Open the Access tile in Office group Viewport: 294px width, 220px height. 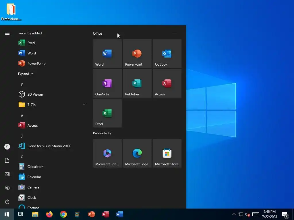point(167,83)
